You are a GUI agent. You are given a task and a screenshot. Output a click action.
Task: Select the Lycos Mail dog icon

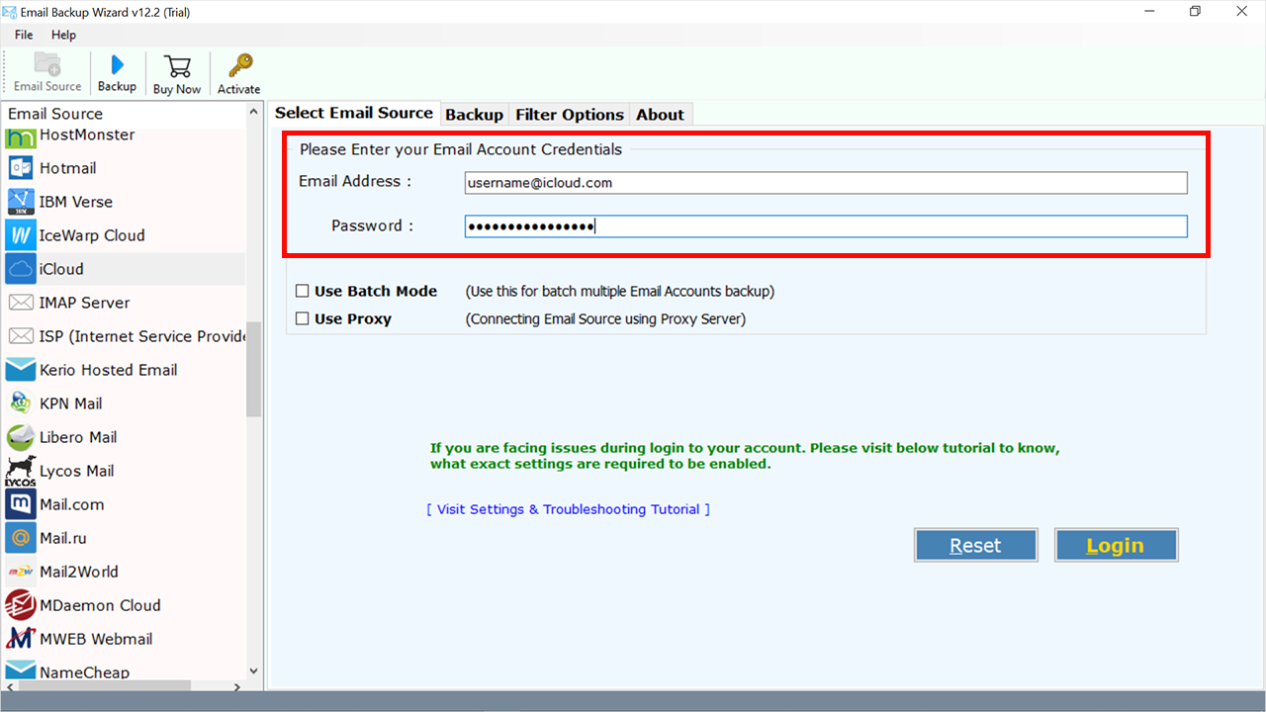coord(21,471)
